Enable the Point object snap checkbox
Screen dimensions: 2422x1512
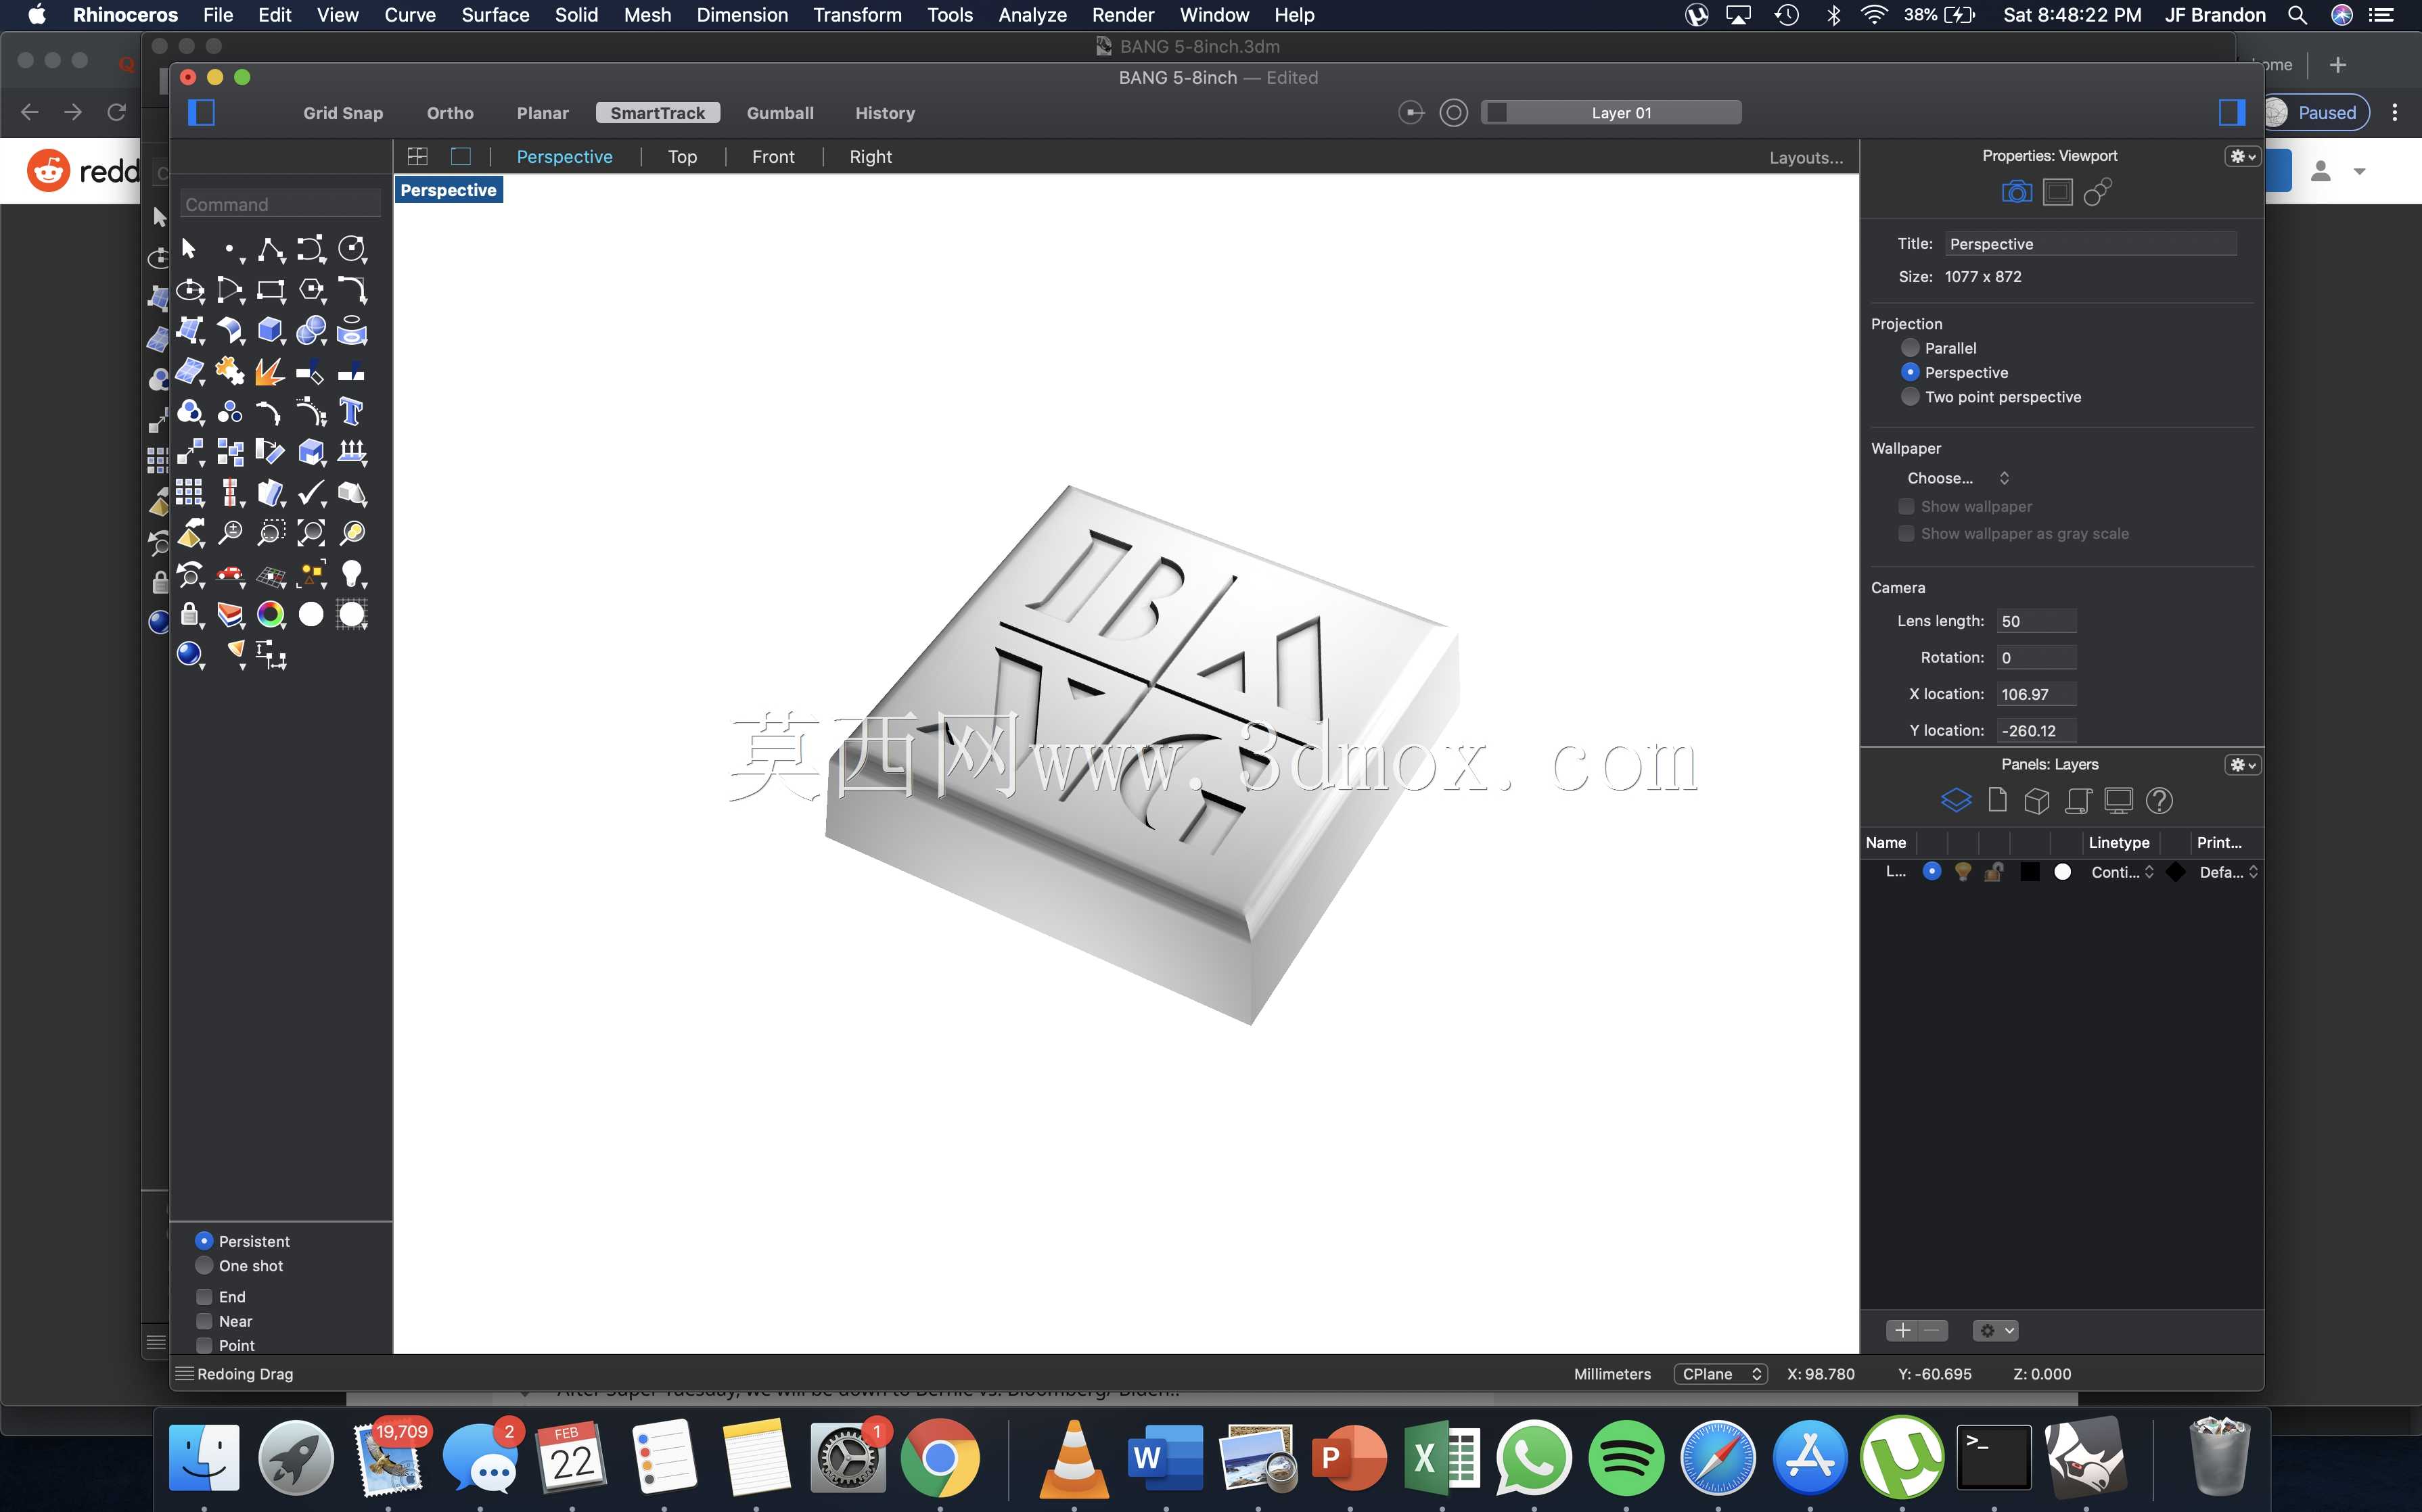tap(204, 1345)
